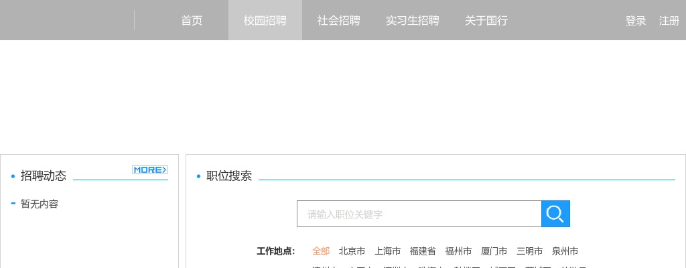Select 厦门市 work location
686x268 pixels.
[x=494, y=251]
